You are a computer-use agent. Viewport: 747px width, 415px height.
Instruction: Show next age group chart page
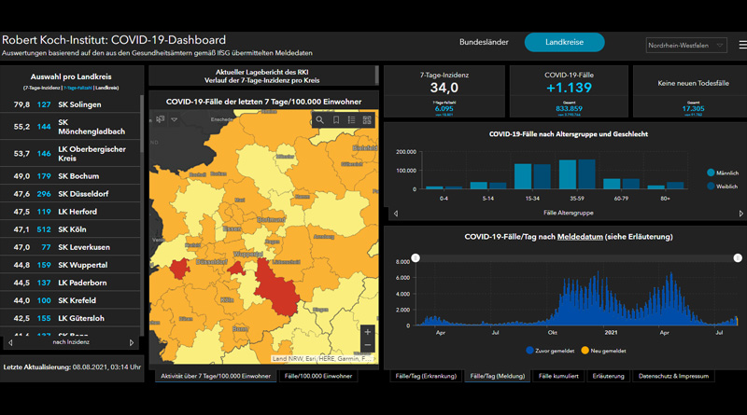(741, 214)
